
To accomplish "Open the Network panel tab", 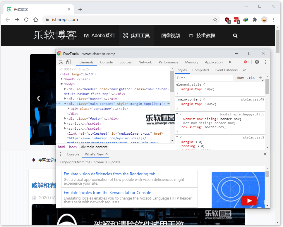I will coord(145,62).
